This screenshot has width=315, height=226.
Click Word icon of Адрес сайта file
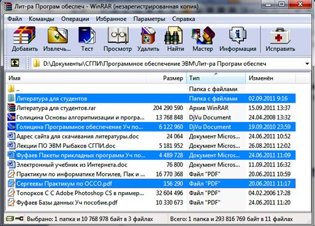point(11,136)
